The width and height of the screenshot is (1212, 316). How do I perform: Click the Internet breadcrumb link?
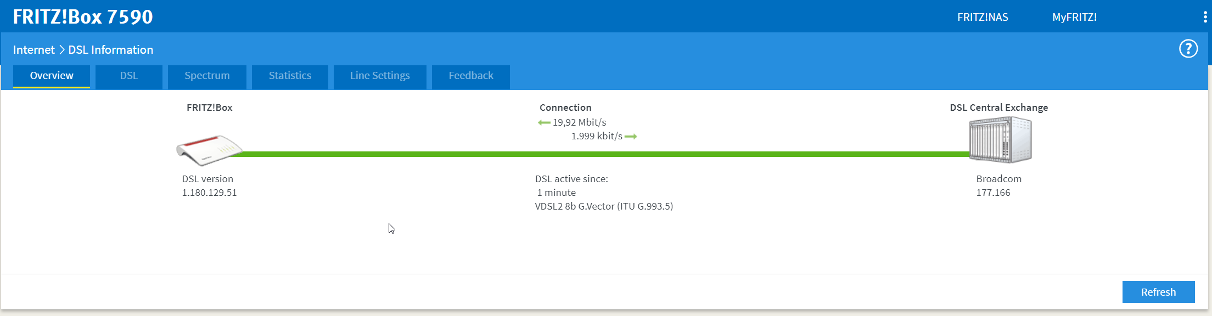coord(34,50)
